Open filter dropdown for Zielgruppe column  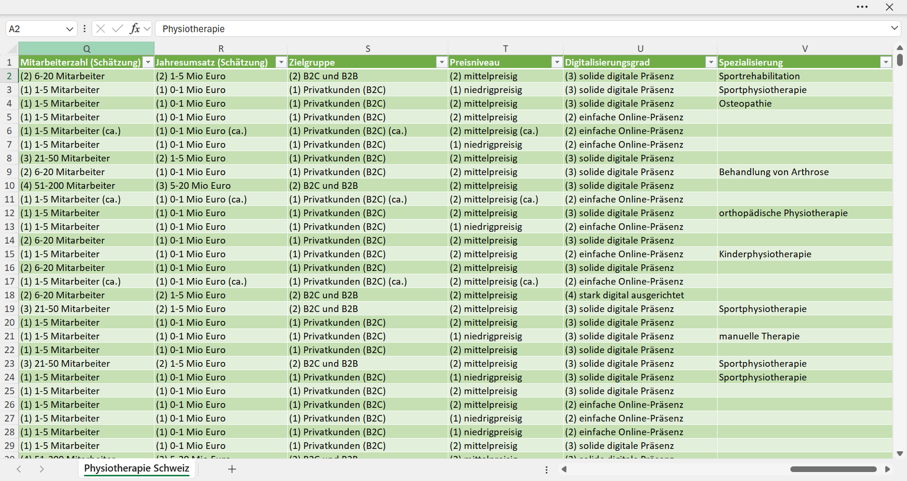click(441, 62)
